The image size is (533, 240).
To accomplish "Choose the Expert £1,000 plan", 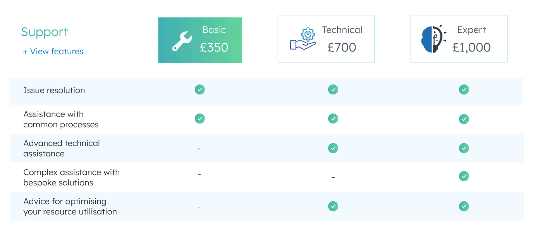I will pos(459,39).
